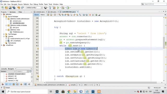This screenshot has height=94, width=167.
Task: Click the Save All toolbar icon
Action: 14,8
